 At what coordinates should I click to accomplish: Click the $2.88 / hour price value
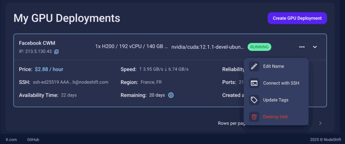tap(49, 69)
